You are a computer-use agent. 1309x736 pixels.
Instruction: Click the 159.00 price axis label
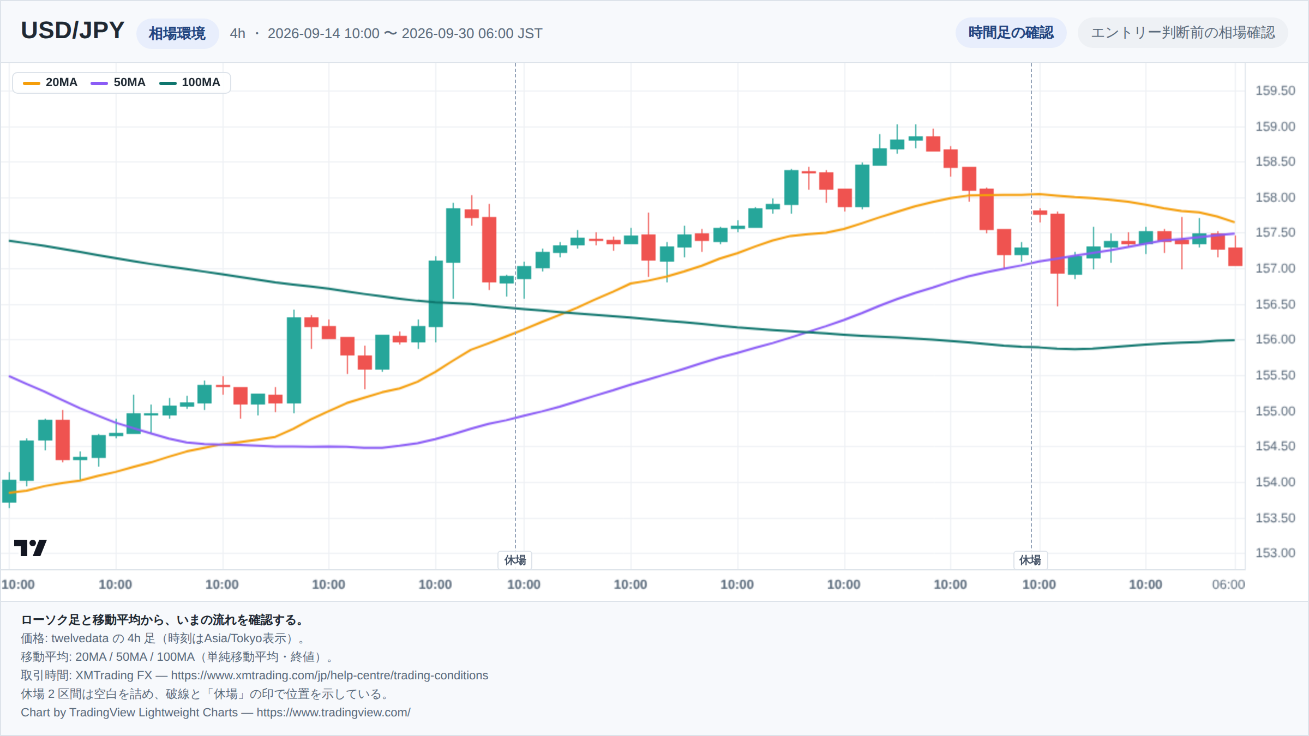(1275, 126)
